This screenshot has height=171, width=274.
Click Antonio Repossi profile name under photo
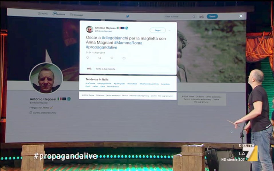coord(43,99)
